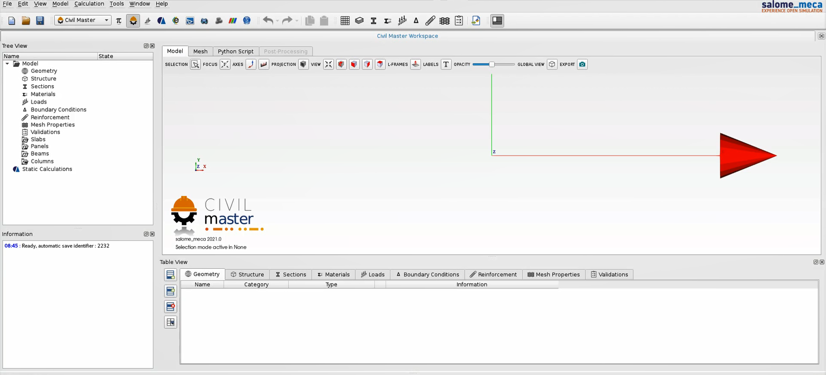Click the L-Frames local frames icon

click(x=416, y=64)
